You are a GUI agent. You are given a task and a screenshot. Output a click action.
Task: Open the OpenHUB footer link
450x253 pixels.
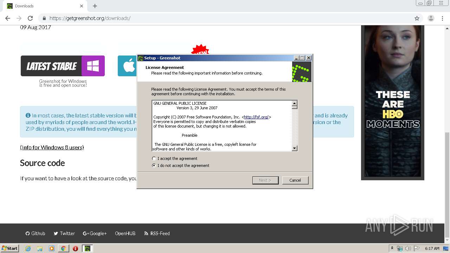click(x=125, y=233)
